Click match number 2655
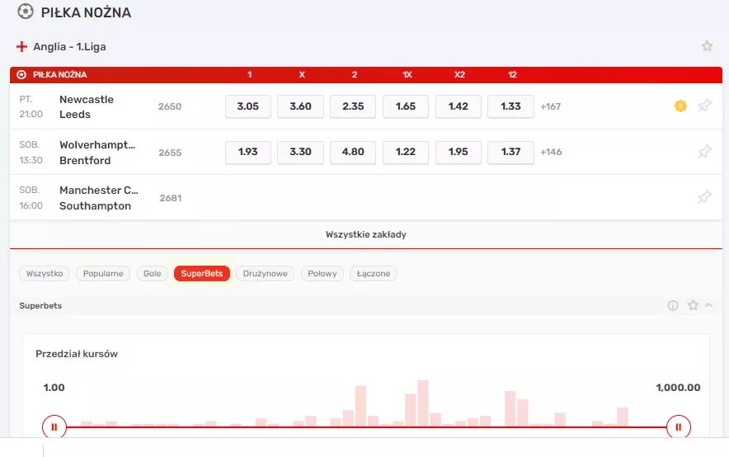729x457 pixels. tap(170, 153)
